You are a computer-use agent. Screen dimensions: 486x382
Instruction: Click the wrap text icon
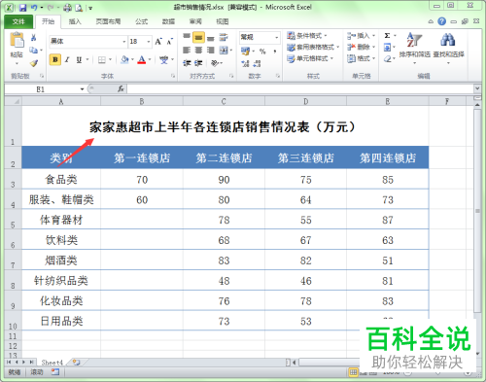click(224, 37)
